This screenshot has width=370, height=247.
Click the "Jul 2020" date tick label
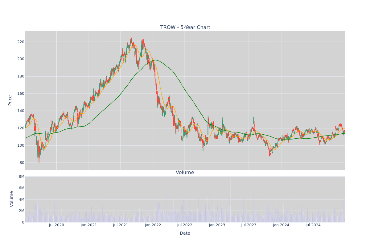[56, 225]
